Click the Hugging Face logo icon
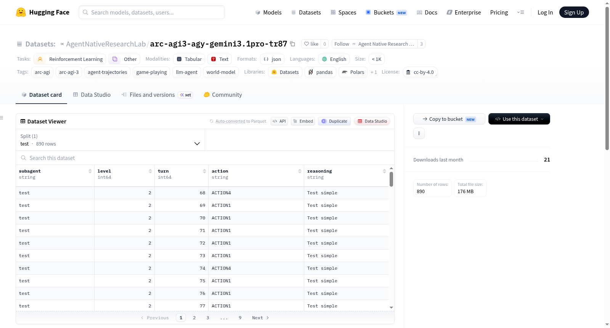Viewport: 610px width, 328px height. [21, 12]
